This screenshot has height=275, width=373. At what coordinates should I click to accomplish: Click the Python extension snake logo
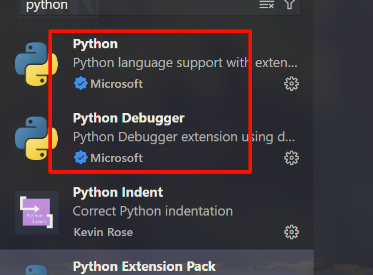(x=36, y=64)
